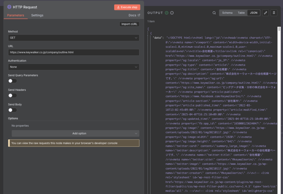This screenshot has height=194, width=283.
Task: Click the green success check icon beside OUTPUT
Action: tap(166, 12)
